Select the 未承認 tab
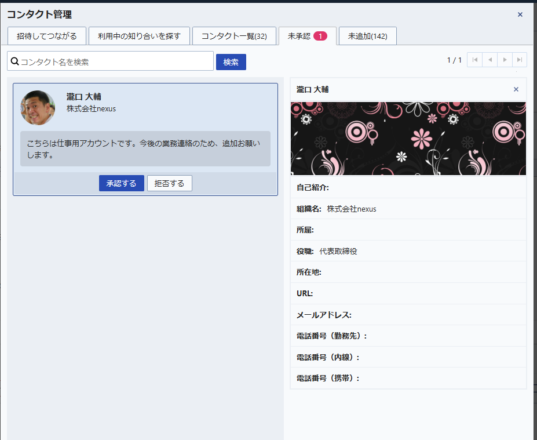The image size is (537, 440). tap(307, 36)
